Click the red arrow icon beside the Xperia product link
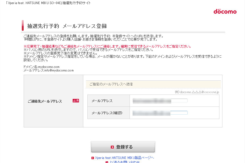Image resolution: width=245 pixels, height=163 pixels. pyautogui.click(x=93, y=158)
